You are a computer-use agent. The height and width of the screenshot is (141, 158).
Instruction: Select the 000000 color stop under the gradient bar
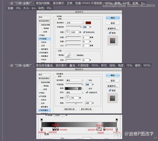coord(53,129)
